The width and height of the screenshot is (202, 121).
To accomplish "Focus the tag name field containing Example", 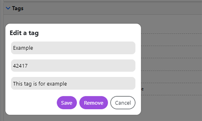I will [x=73, y=48].
